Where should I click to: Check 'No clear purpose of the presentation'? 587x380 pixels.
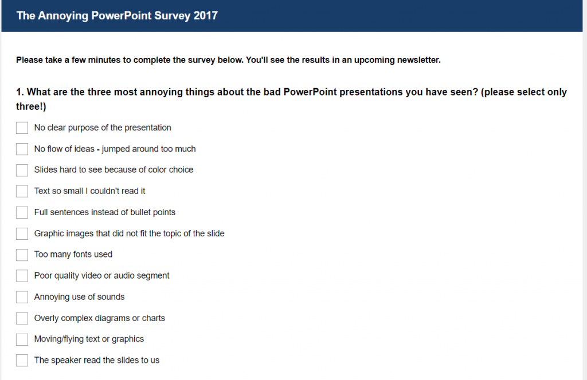[21, 128]
